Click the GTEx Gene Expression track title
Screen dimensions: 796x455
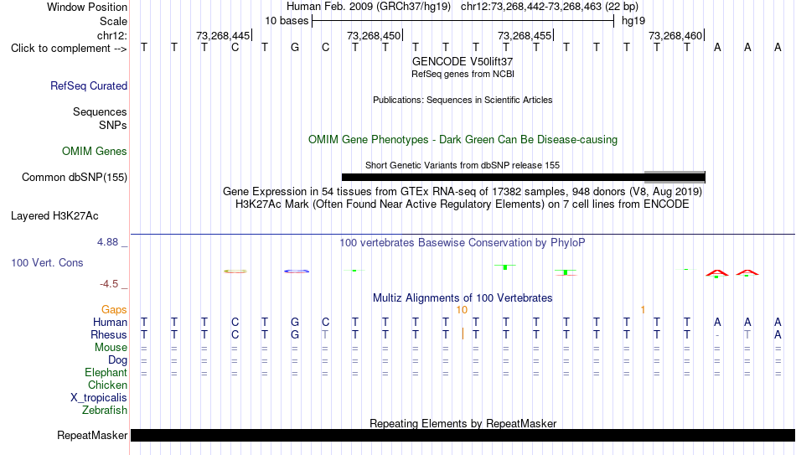(x=463, y=191)
